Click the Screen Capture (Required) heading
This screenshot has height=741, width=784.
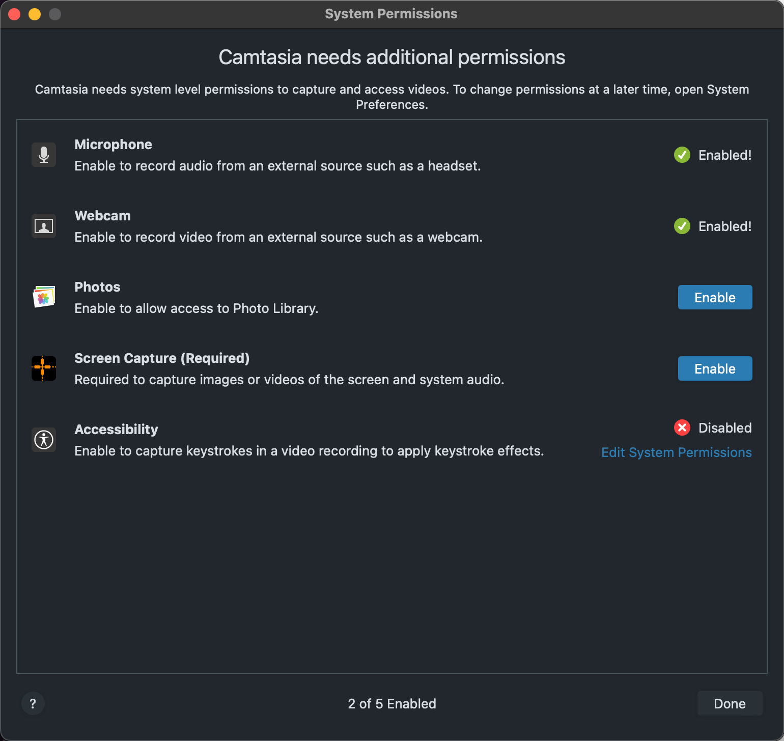(162, 358)
